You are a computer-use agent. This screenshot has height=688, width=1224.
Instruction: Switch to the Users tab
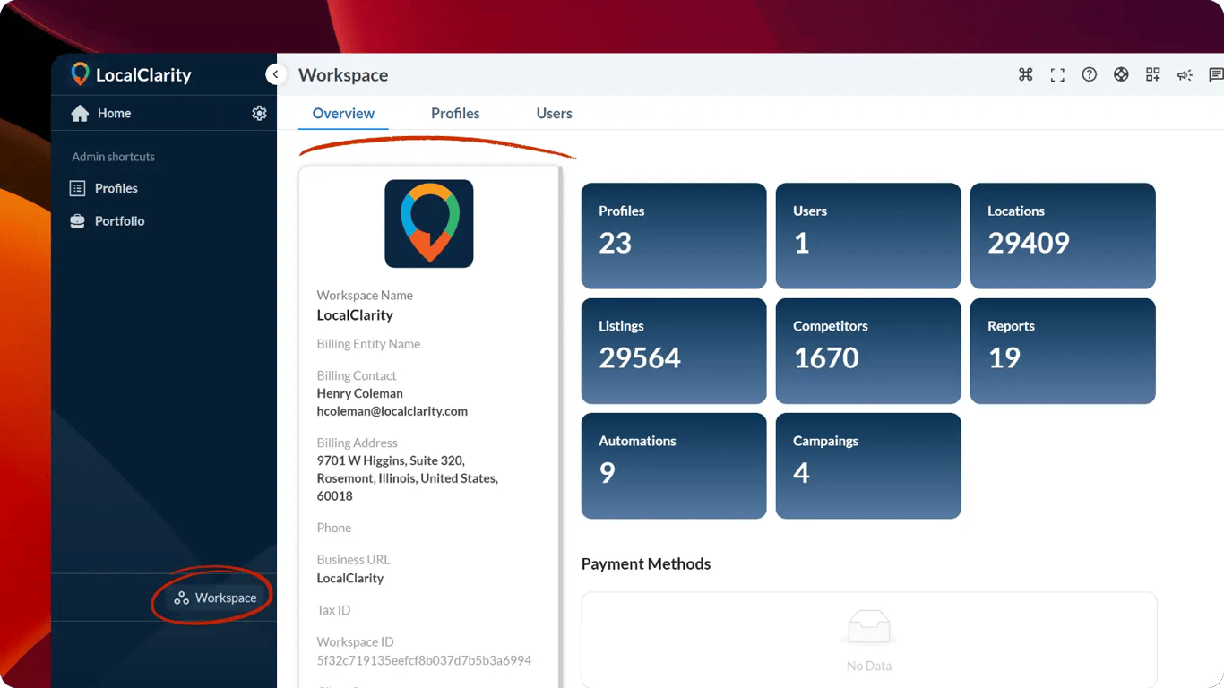554,114
